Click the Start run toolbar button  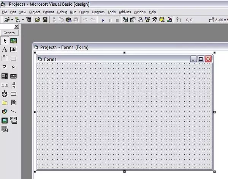tap(103, 20)
